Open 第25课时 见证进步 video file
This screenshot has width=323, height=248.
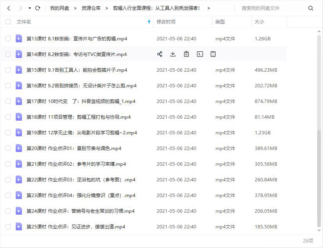point(76,226)
